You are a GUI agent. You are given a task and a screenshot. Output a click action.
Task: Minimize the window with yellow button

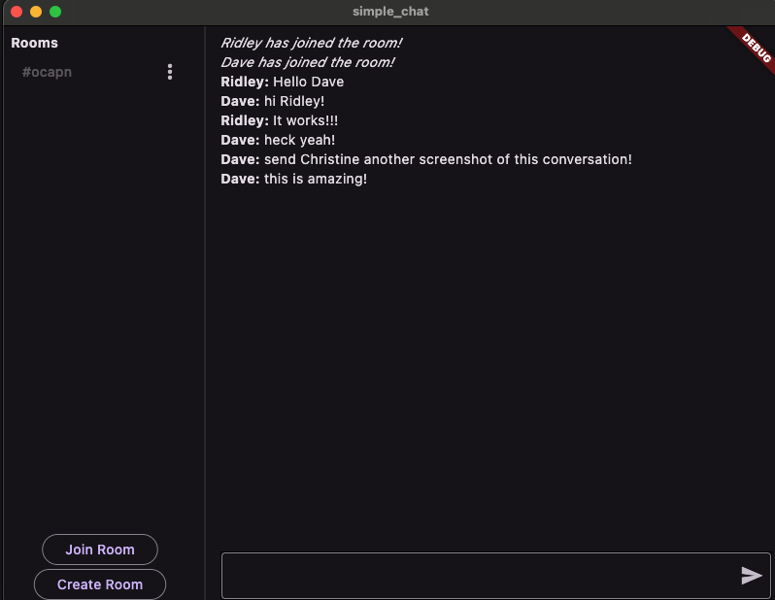pyautogui.click(x=36, y=12)
